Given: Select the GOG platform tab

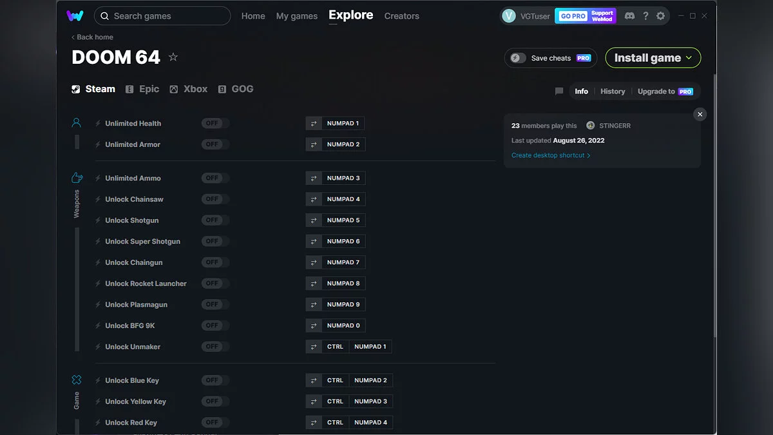Looking at the screenshot, I should [236, 89].
